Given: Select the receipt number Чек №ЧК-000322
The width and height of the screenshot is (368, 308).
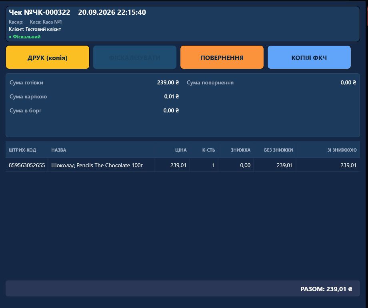Looking at the screenshot, I should pos(40,12).
